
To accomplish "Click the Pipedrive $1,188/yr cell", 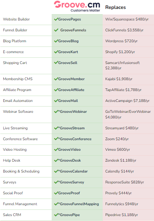I will tap(121, 215).
